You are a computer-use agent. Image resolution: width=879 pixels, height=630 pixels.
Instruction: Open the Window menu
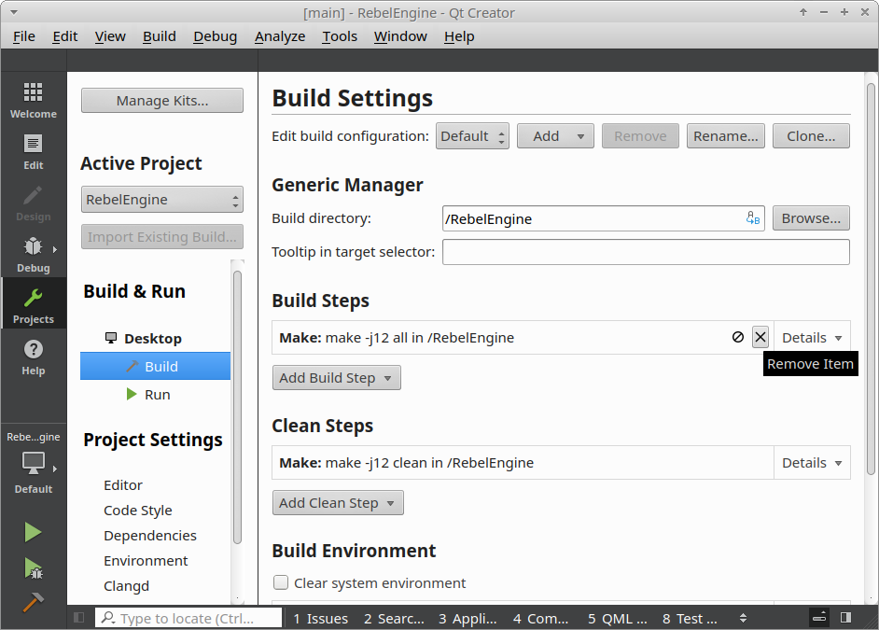(x=400, y=36)
